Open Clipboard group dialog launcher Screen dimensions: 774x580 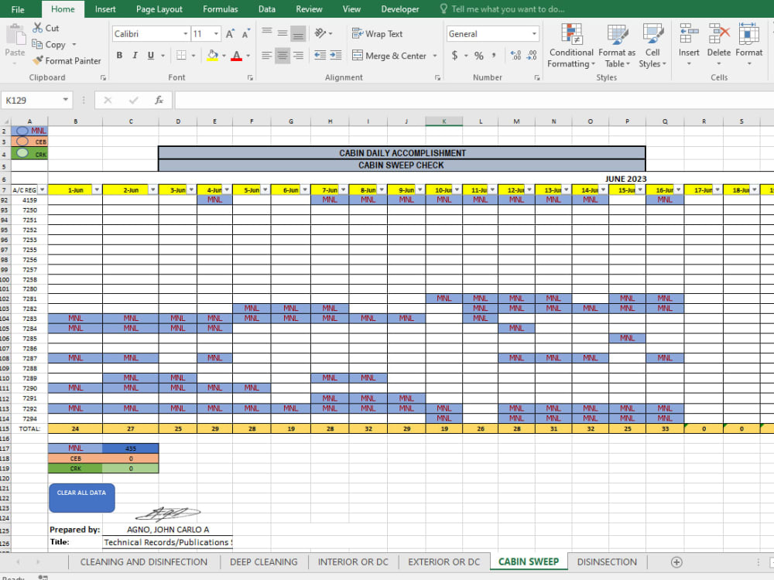tap(103, 78)
